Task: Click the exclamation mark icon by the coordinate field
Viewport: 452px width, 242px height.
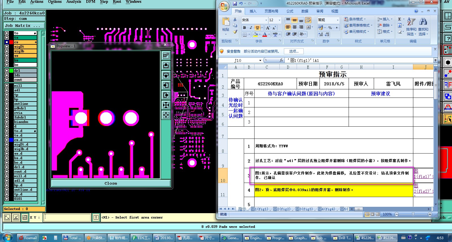Action: coord(96,217)
